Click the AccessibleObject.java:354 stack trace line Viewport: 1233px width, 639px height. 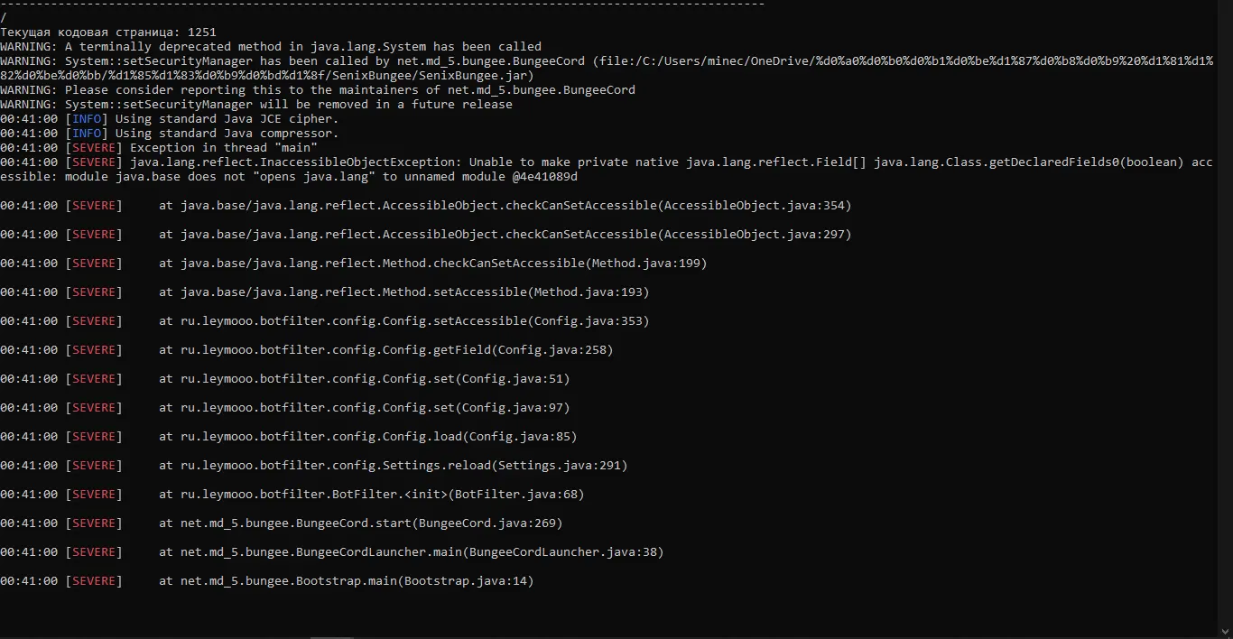pyautogui.click(x=426, y=206)
